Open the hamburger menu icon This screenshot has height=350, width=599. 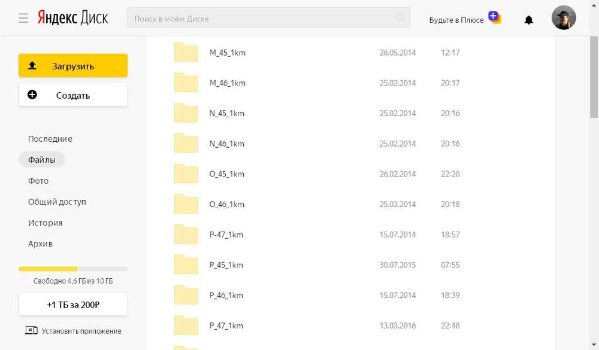(23, 19)
